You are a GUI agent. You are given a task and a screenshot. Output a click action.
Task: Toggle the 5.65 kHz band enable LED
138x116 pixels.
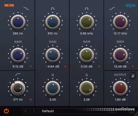pos(99,66)
